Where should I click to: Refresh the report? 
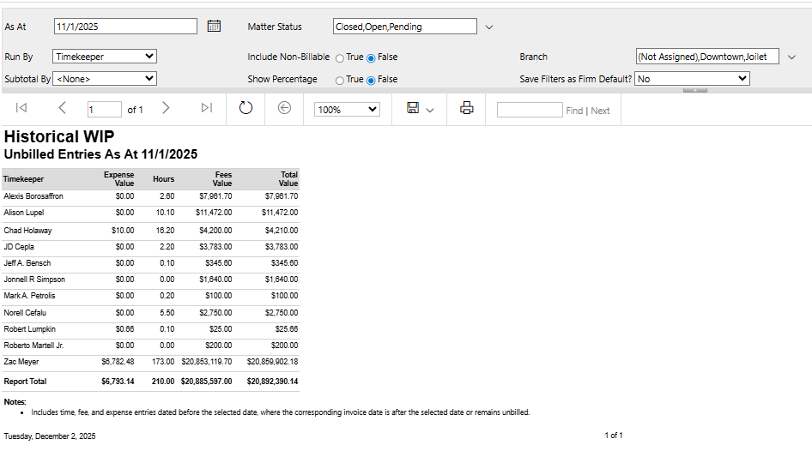[x=245, y=108]
